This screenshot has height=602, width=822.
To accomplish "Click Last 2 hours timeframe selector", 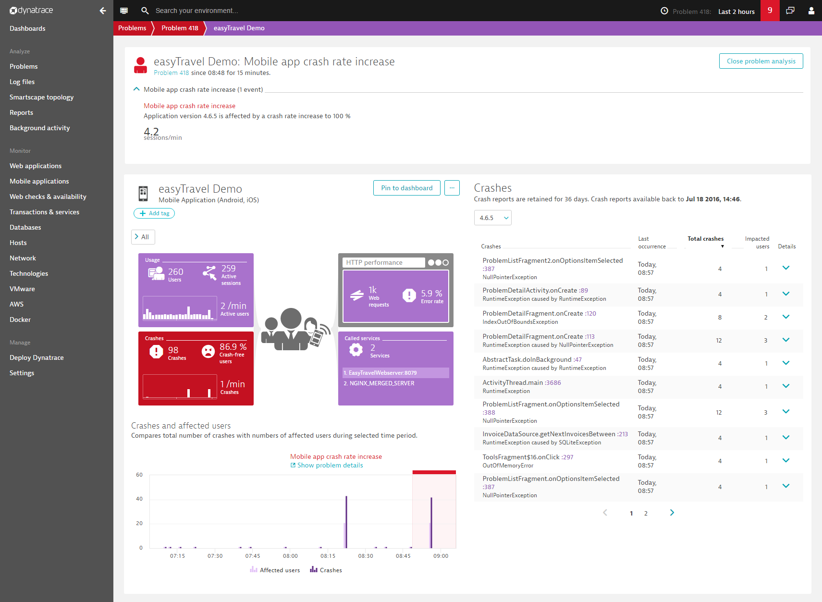I will click(736, 12).
